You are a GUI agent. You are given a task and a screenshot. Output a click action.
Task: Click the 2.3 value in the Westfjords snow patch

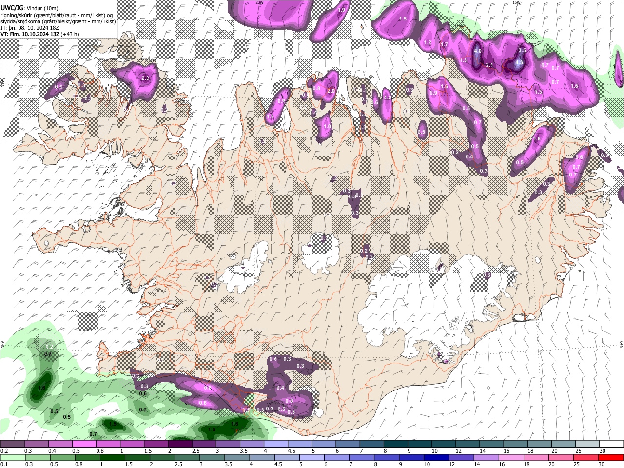coord(145,78)
